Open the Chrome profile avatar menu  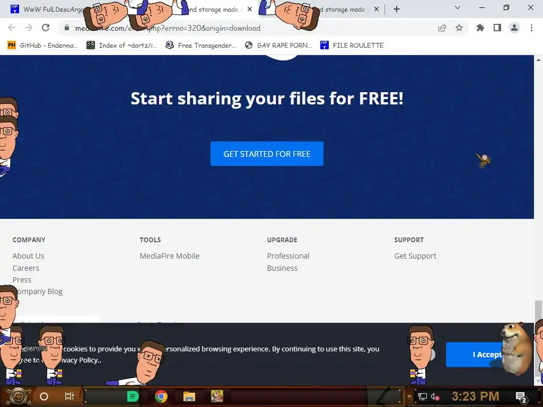coord(514,28)
